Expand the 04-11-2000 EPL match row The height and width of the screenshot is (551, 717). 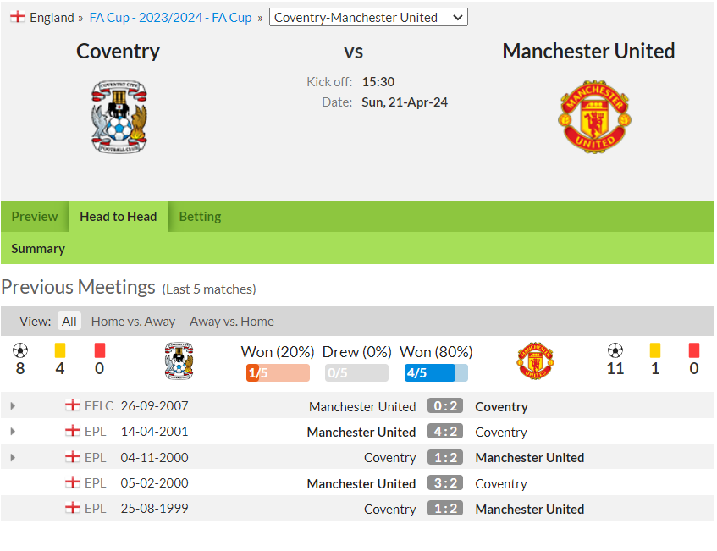point(13,457)
